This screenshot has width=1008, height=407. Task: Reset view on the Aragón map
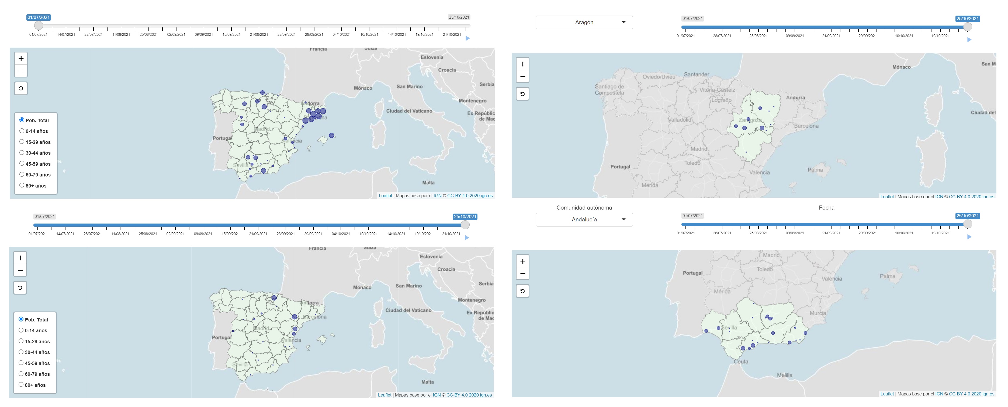pyautogui.click(x=522, y=94)
